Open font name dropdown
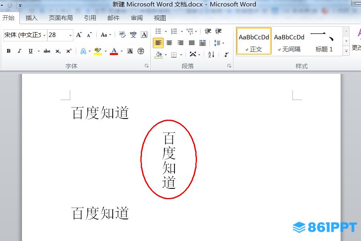Image resolution: width=361 pixels, height=241 pixels. [x=45, y=35]
